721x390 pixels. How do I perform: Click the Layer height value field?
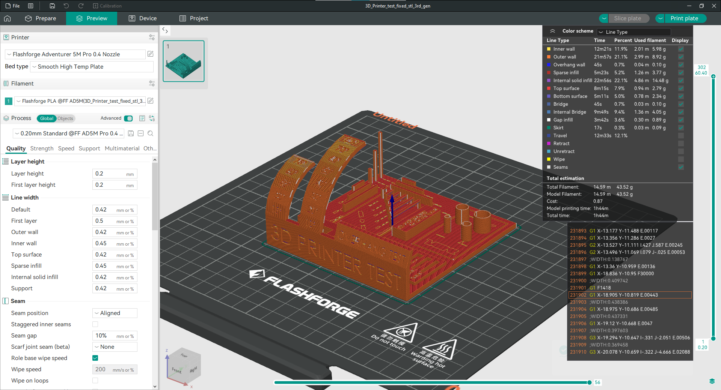[x=115, y=174]
